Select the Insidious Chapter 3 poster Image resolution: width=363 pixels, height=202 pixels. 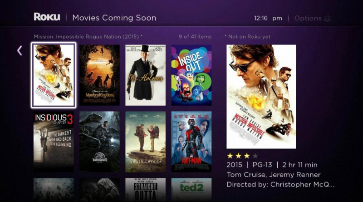(x=54, y=142)
